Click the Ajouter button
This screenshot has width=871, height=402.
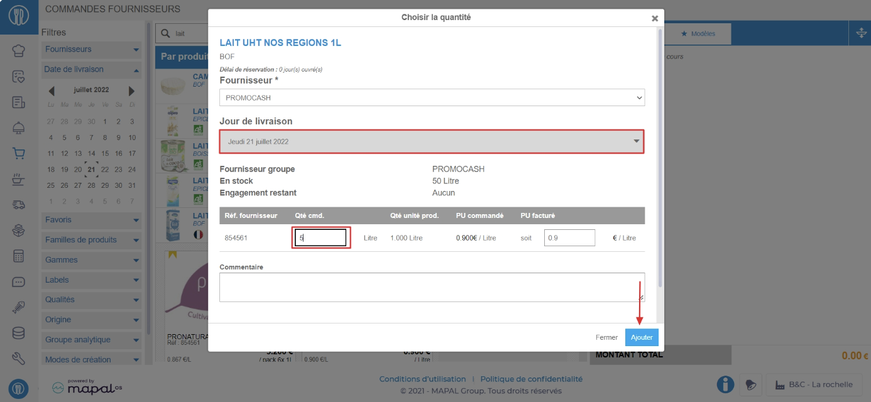coord(642,337)
